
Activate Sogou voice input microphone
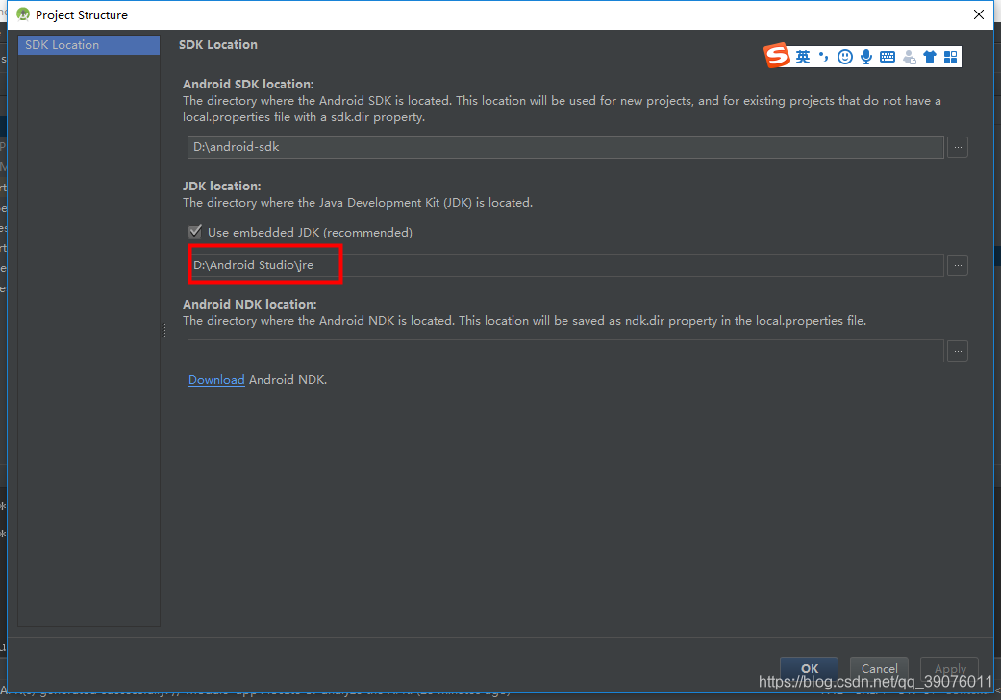[x=866, y=57]
